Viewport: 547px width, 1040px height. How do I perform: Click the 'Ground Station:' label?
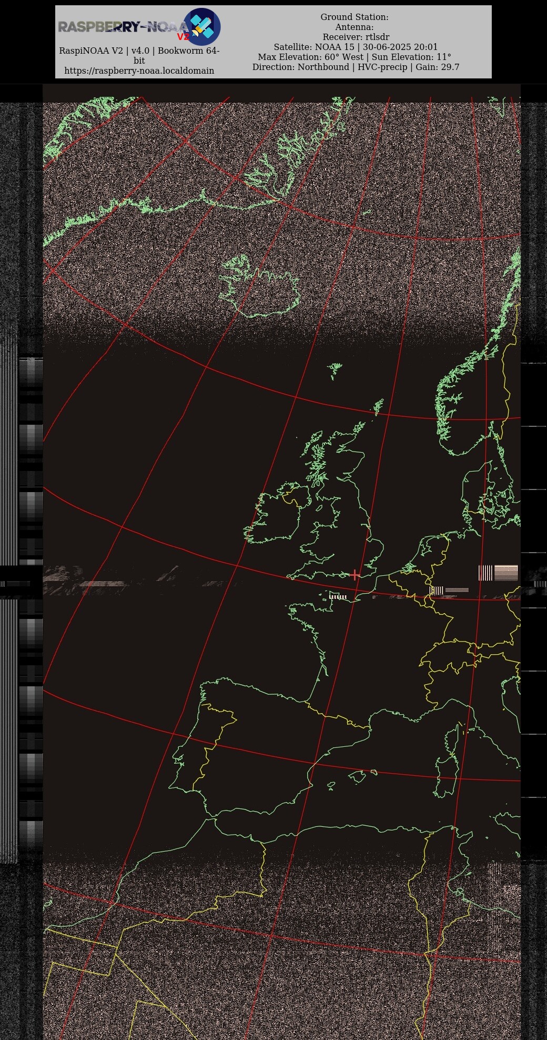[x=354, y=17]
